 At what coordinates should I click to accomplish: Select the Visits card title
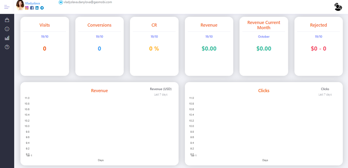[x=44, y=25]
